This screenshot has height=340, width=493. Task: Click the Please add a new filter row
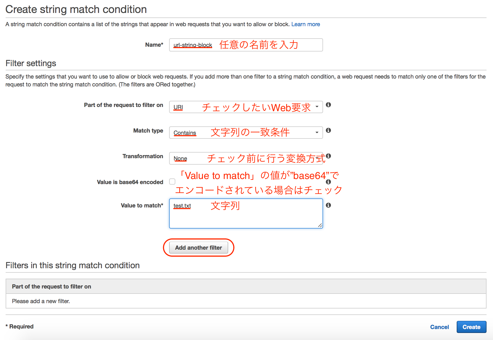[41, 301]
